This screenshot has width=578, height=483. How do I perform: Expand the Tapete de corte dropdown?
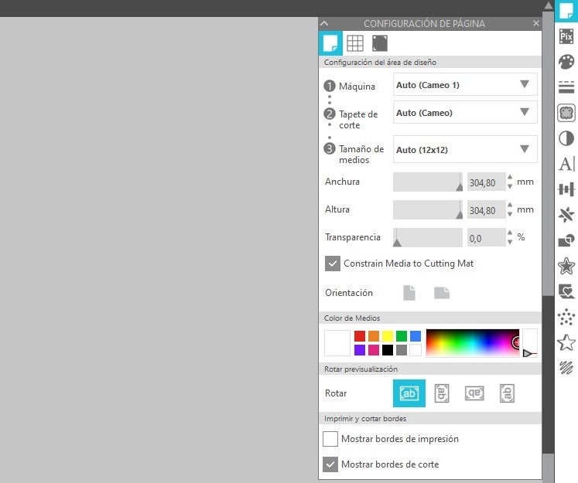pos(464,113)
